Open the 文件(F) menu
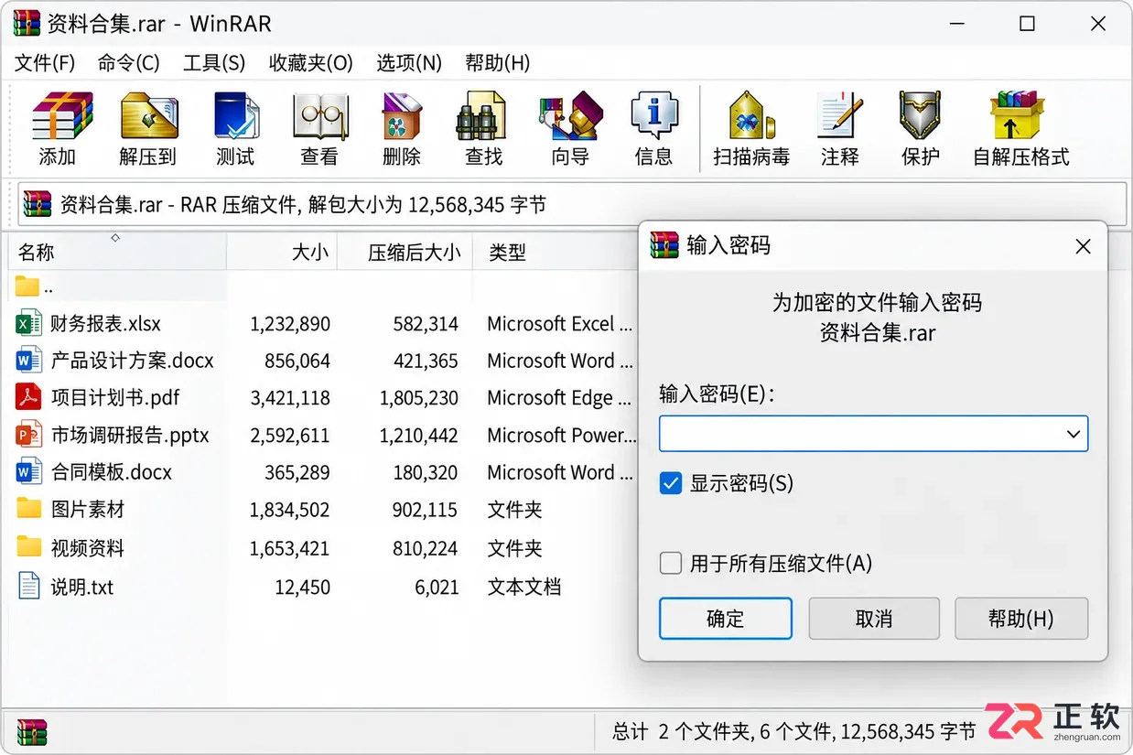 point(45,63)
